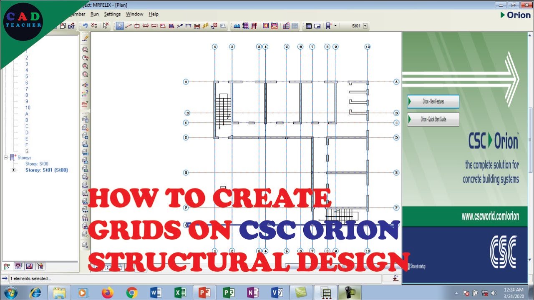The height and width of the screenshot is (300, 534).
Task: Click the fourth tab icon below tree panel
Action: click(40, 266)
